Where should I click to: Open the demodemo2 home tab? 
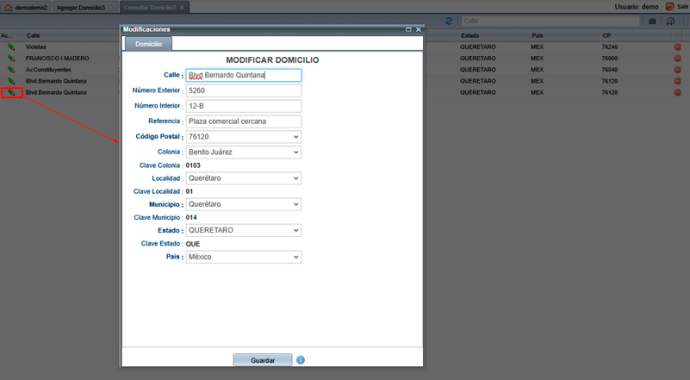tap(24, 7)
